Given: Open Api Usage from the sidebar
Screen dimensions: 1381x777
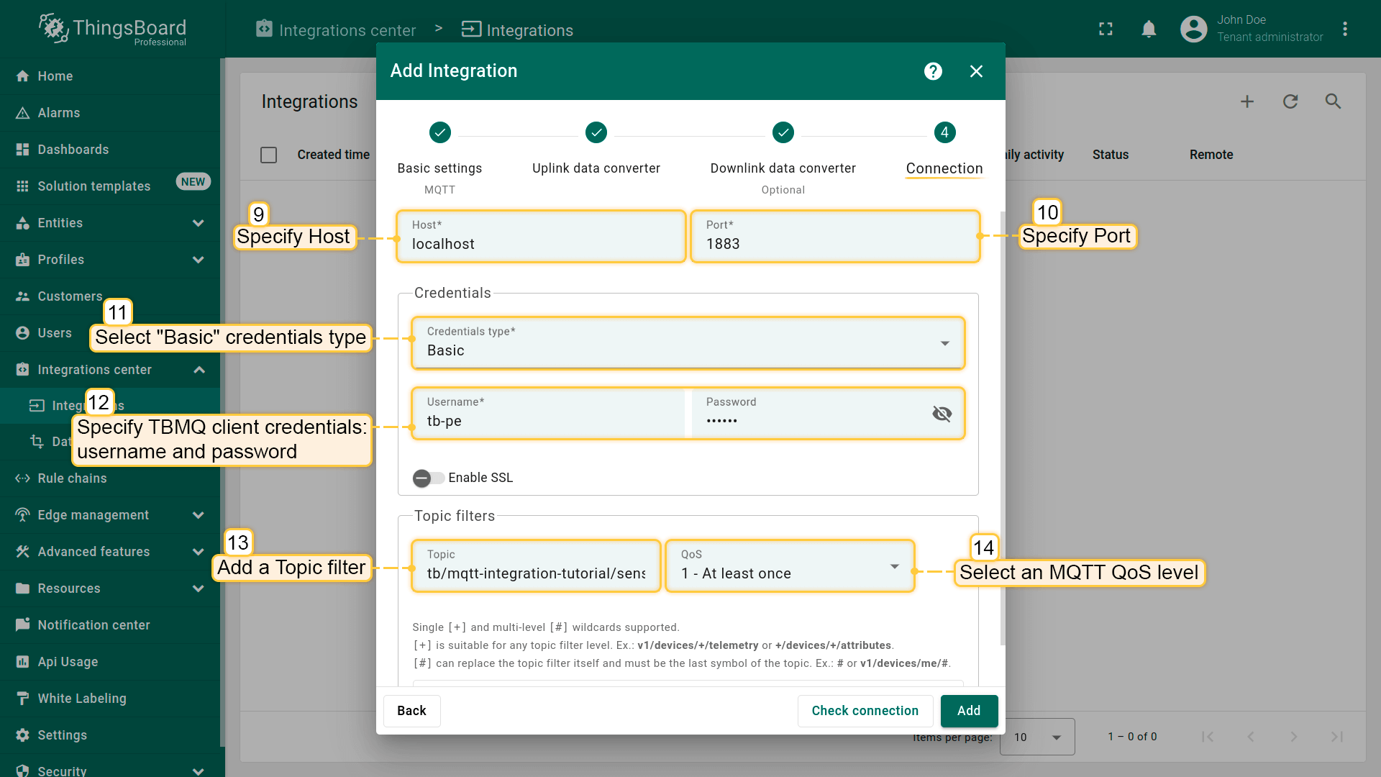Looking at the screenshot, I should click(x=68, y=661).
